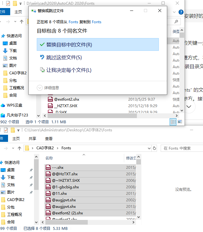203x232 pixels.
Task: Refresh the bottom Explorer window
Action: coord(154,148)
